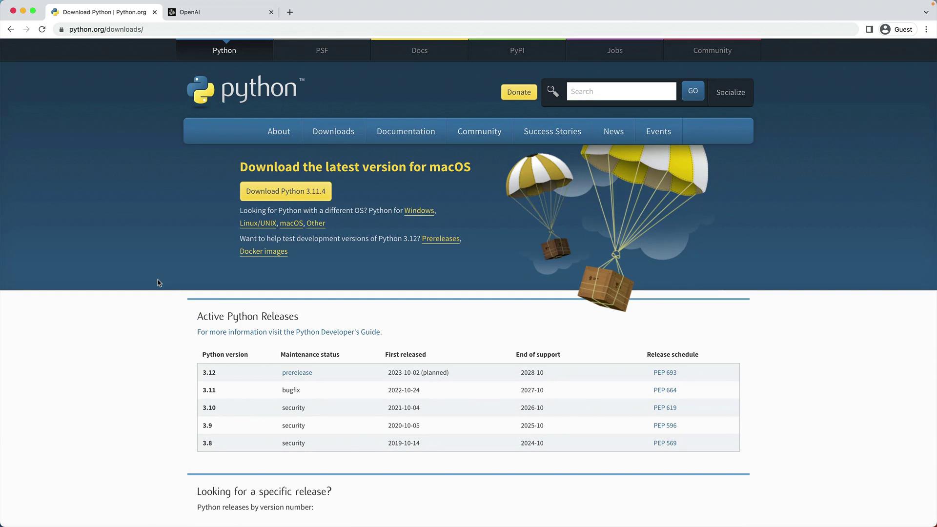Open the Downloads navigation menu

333,131
